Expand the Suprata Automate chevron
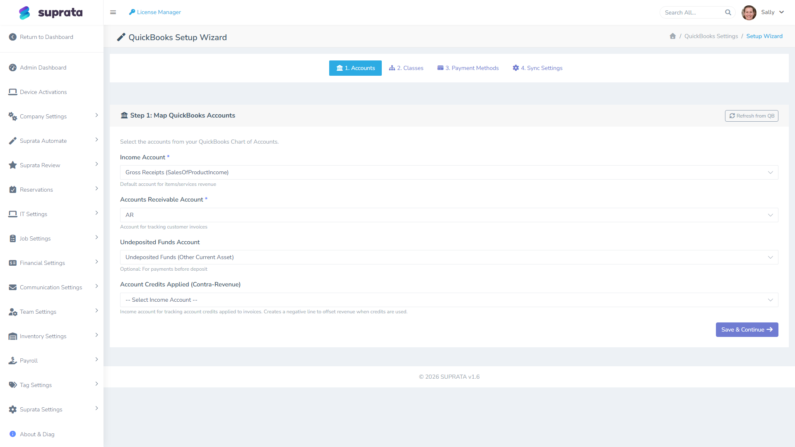The width and height of the screenshot is (795, 447). pos(96,139)
